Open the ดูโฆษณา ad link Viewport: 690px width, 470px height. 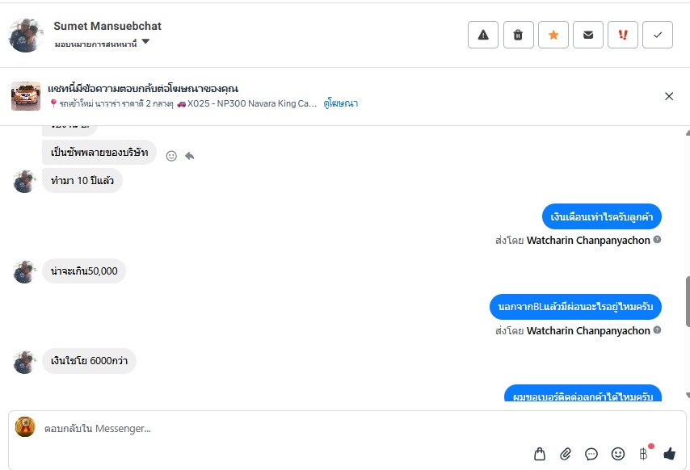click(340, 103)
